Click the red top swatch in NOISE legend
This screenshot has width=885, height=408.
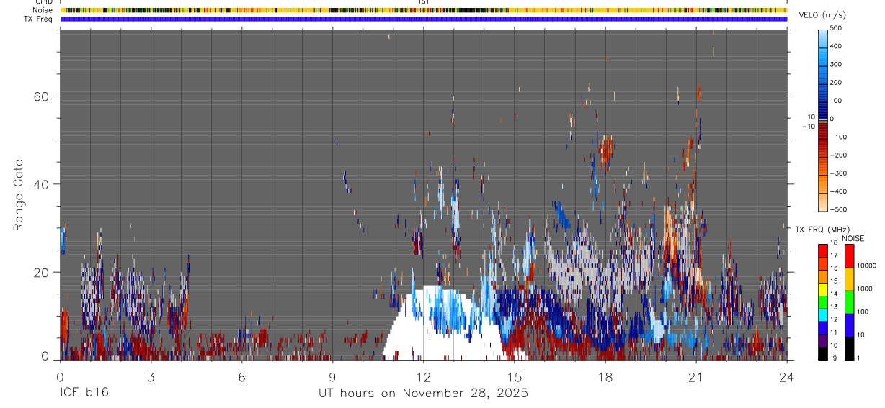pos(849,255)
